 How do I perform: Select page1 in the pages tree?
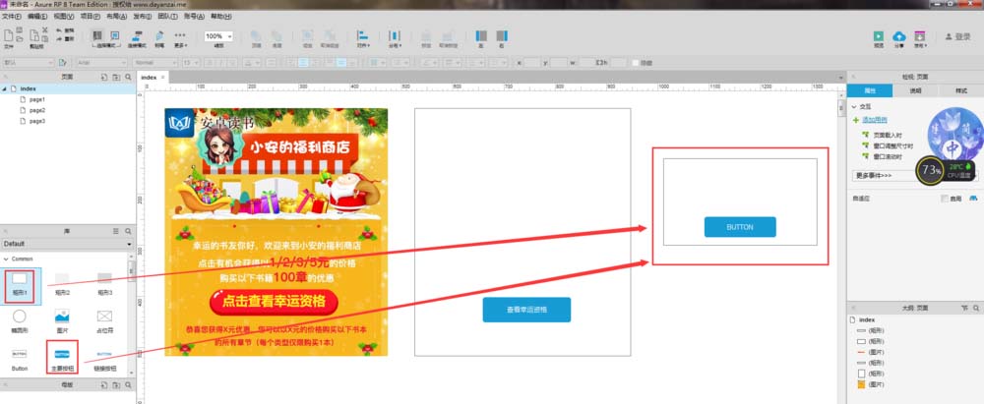coord(37,99)
